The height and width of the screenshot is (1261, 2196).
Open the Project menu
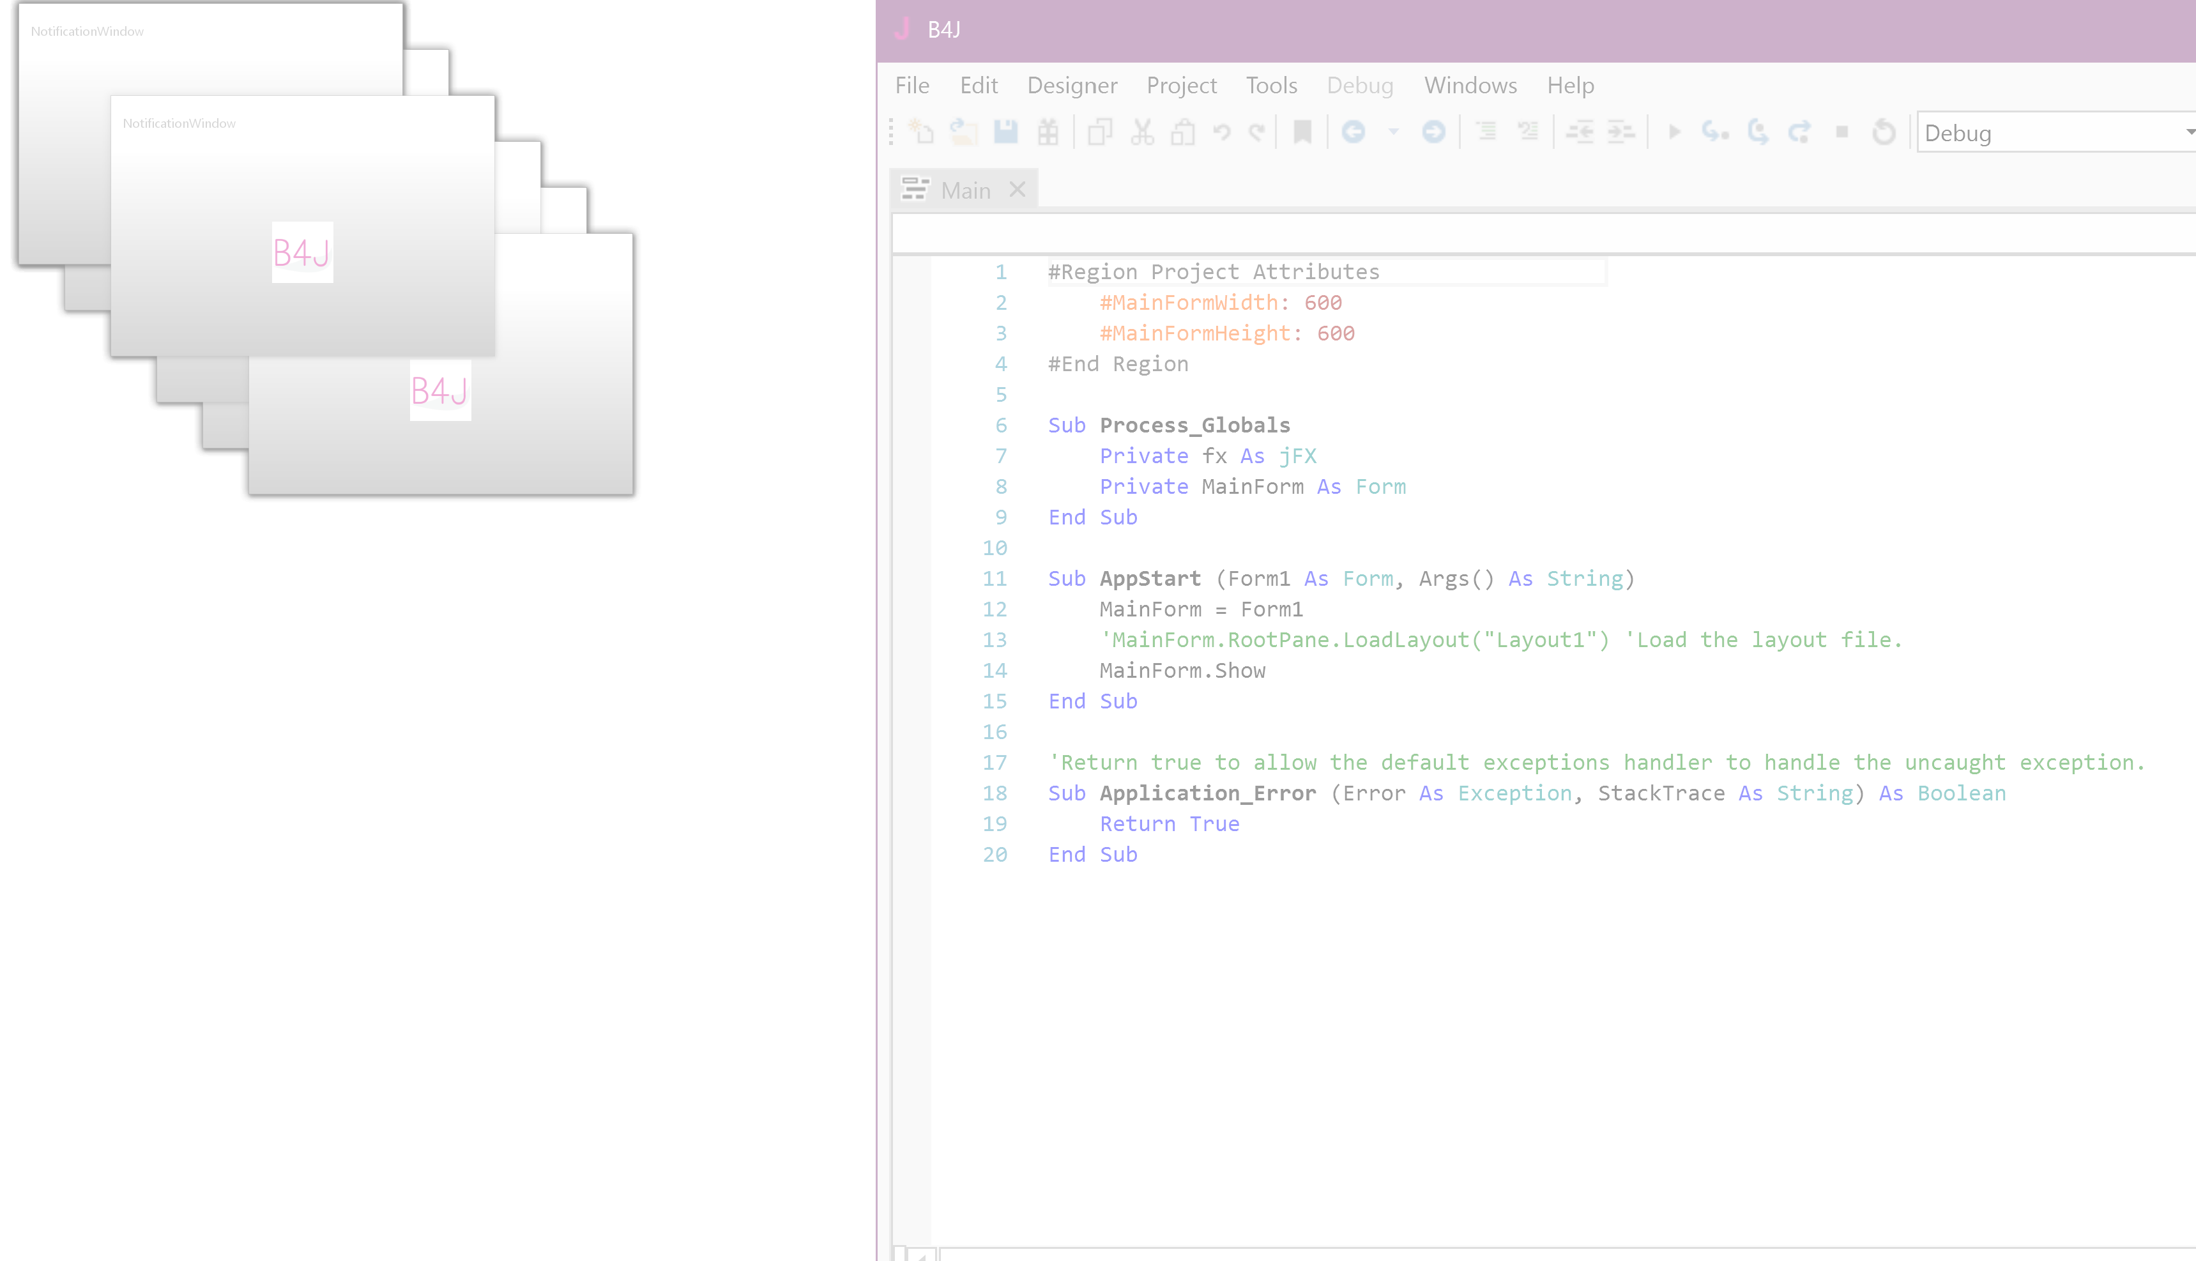1181,85
